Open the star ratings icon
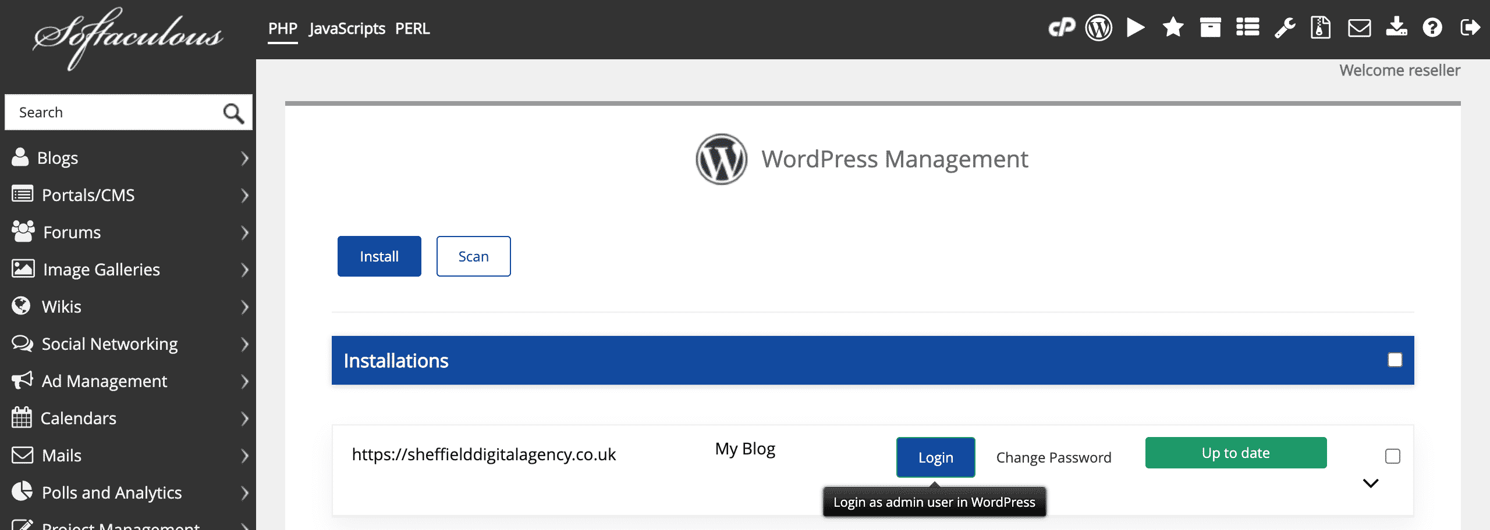This screenshot has width=1490, height=530. pos(1173,27)
